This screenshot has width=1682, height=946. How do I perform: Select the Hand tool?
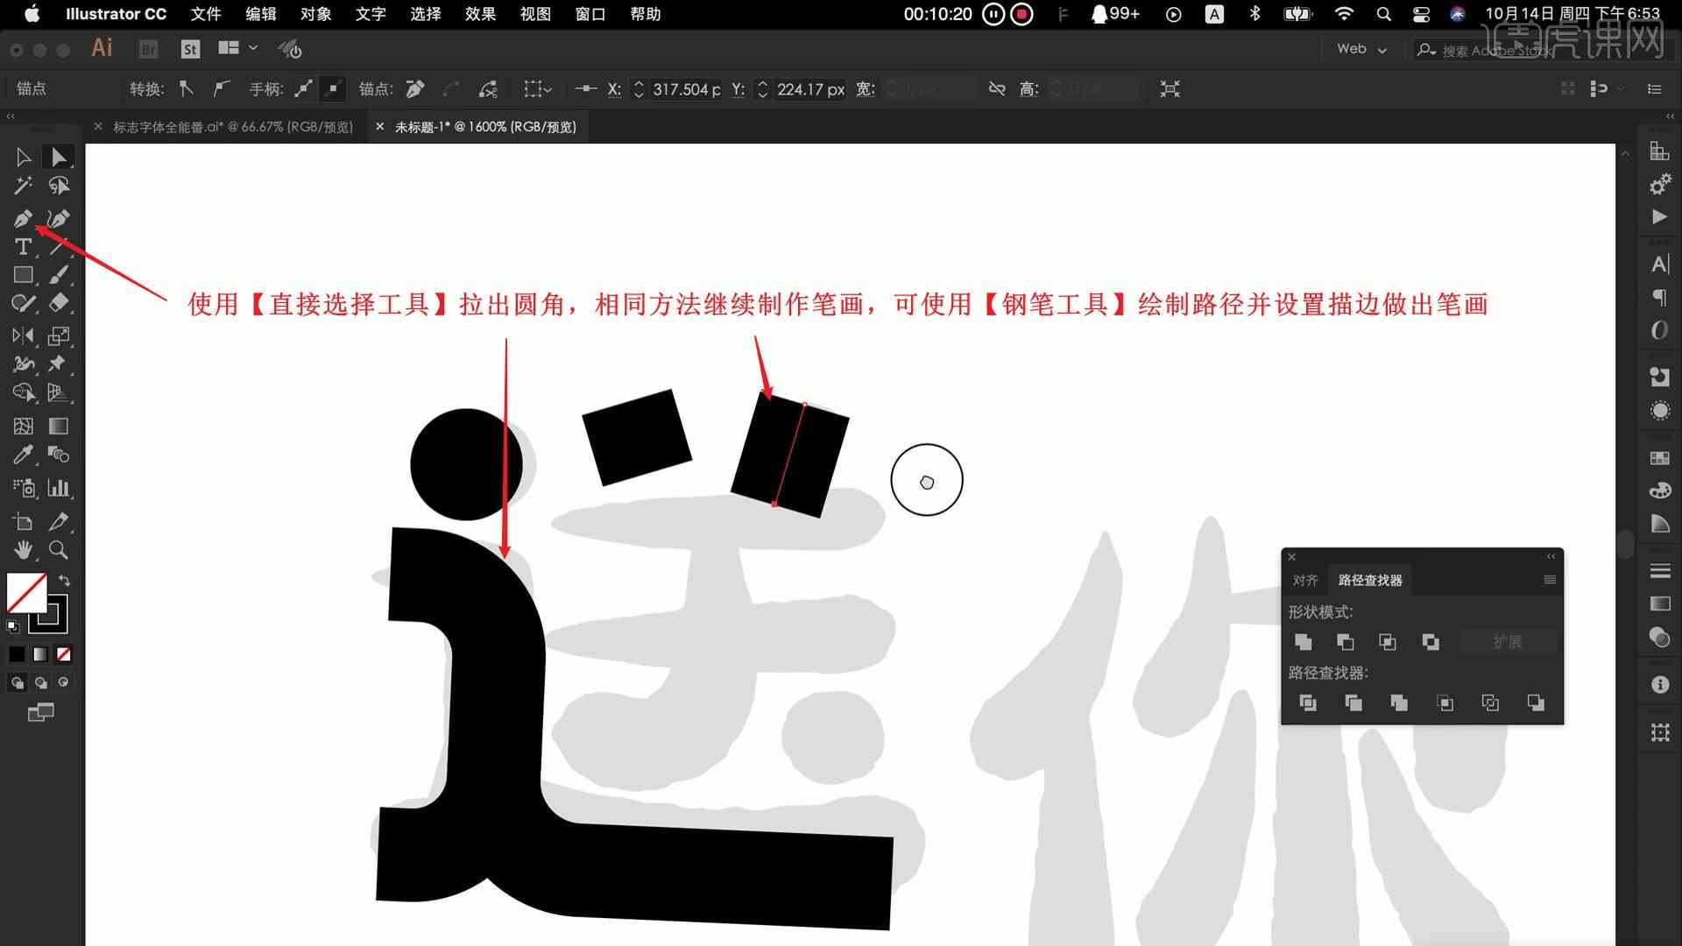click(22, 550)
